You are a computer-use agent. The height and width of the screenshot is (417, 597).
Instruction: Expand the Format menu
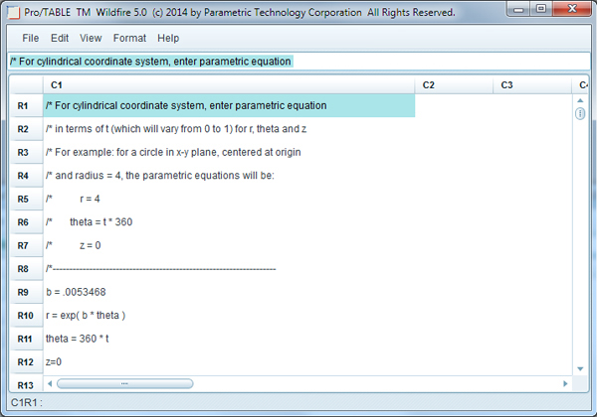(129, 38)
